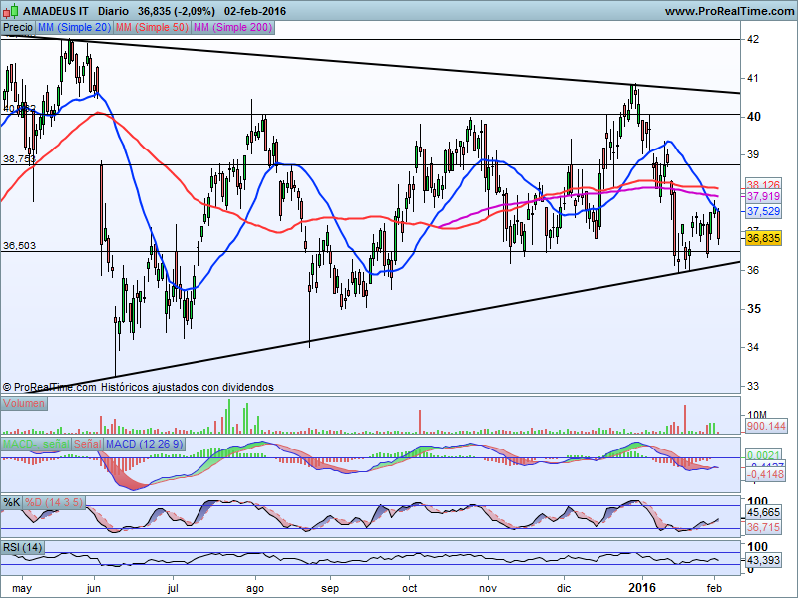
Task: Open the MM (Simple 20) settings label
Action: click(74, 27)
